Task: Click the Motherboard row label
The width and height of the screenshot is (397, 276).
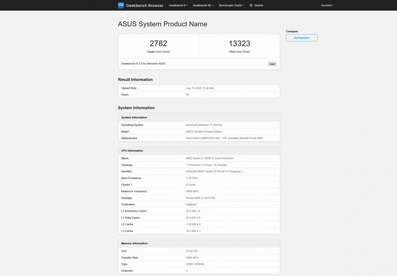Action: (x=129, y=138)
